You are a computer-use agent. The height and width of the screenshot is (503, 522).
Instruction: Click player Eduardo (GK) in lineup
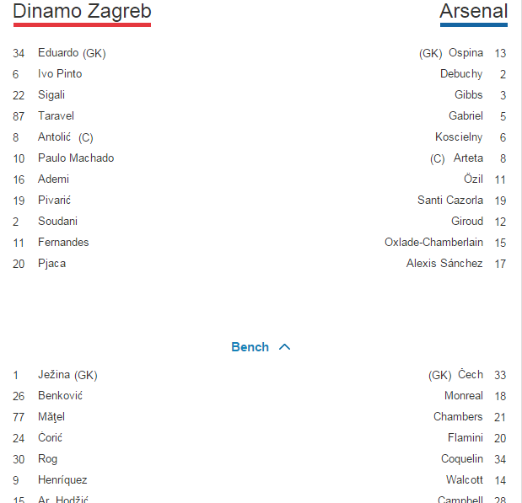72,53
